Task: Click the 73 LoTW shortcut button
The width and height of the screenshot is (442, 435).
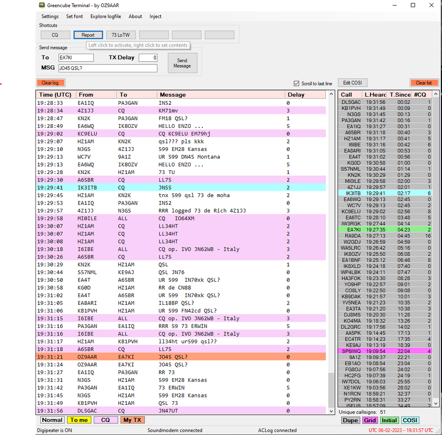Action: 121,35
